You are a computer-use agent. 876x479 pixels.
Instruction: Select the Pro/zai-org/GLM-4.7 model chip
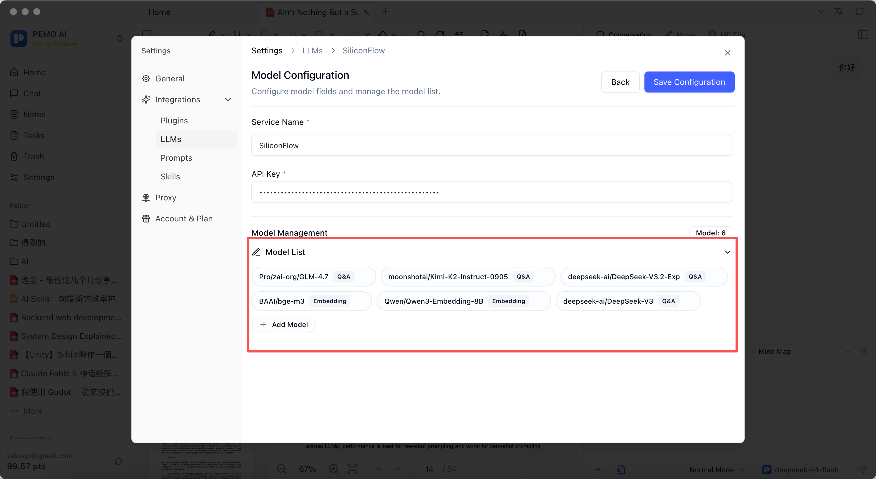(313, 277)
